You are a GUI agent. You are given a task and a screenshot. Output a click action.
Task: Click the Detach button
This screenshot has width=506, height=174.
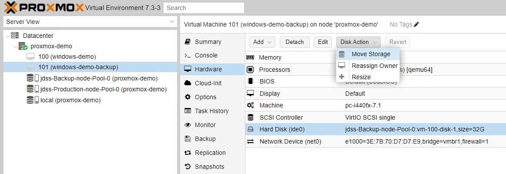point(295,42)
